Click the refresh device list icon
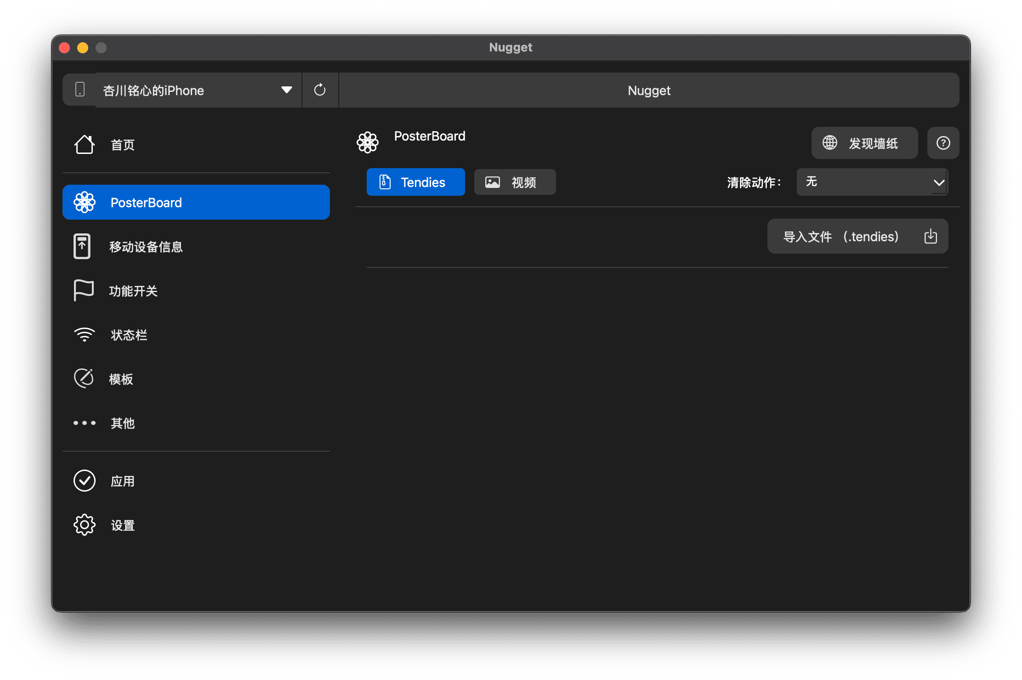Viewport: 1022px width, 680px height. [320, 90]
